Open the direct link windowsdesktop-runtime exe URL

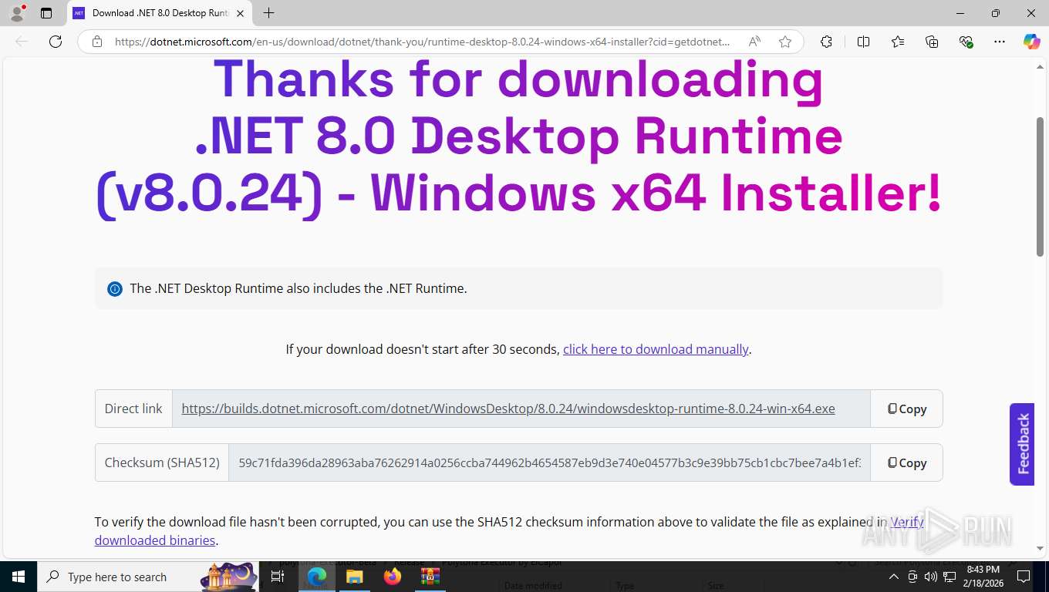[x=508, y=409]
